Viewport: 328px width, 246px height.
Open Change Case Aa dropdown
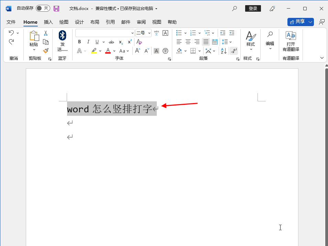point(124,51)
